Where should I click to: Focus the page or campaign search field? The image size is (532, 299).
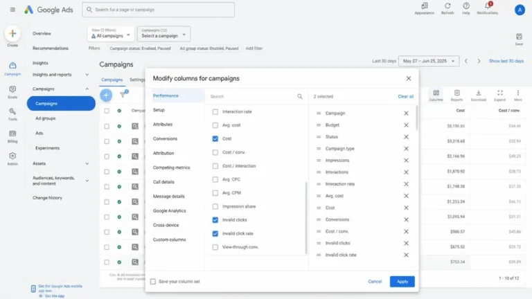pos(158,10)
